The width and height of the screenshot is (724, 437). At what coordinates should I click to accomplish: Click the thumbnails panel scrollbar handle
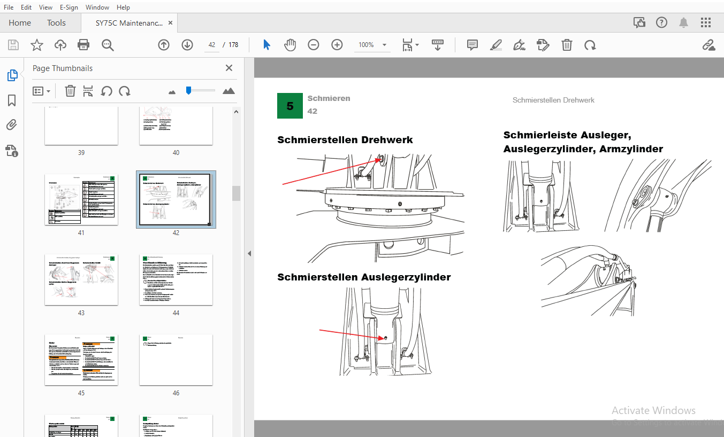click(236, 193)
